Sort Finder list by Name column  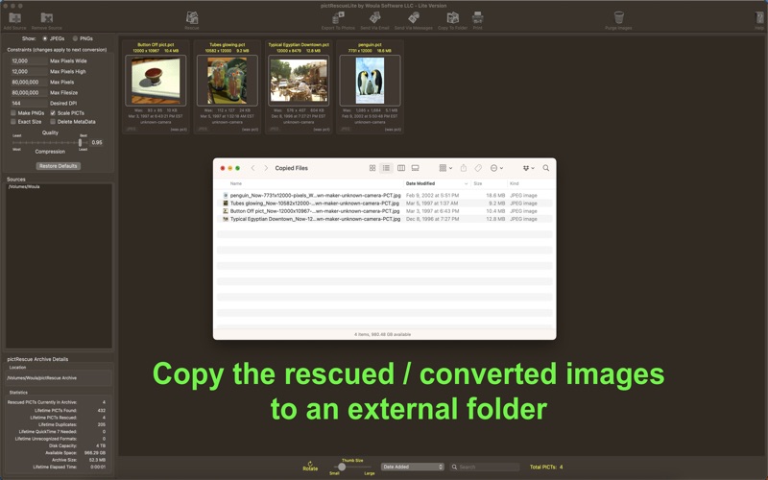236,183
